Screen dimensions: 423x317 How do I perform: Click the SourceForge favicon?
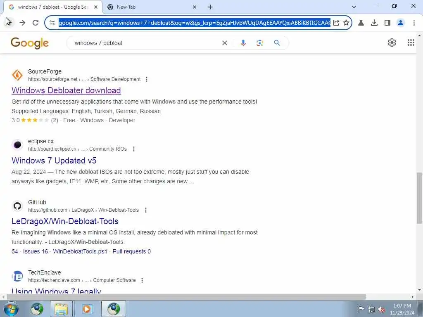point(17,75)
